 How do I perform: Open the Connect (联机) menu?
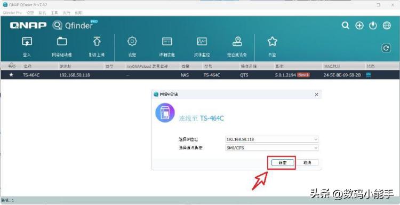[42, 12]
